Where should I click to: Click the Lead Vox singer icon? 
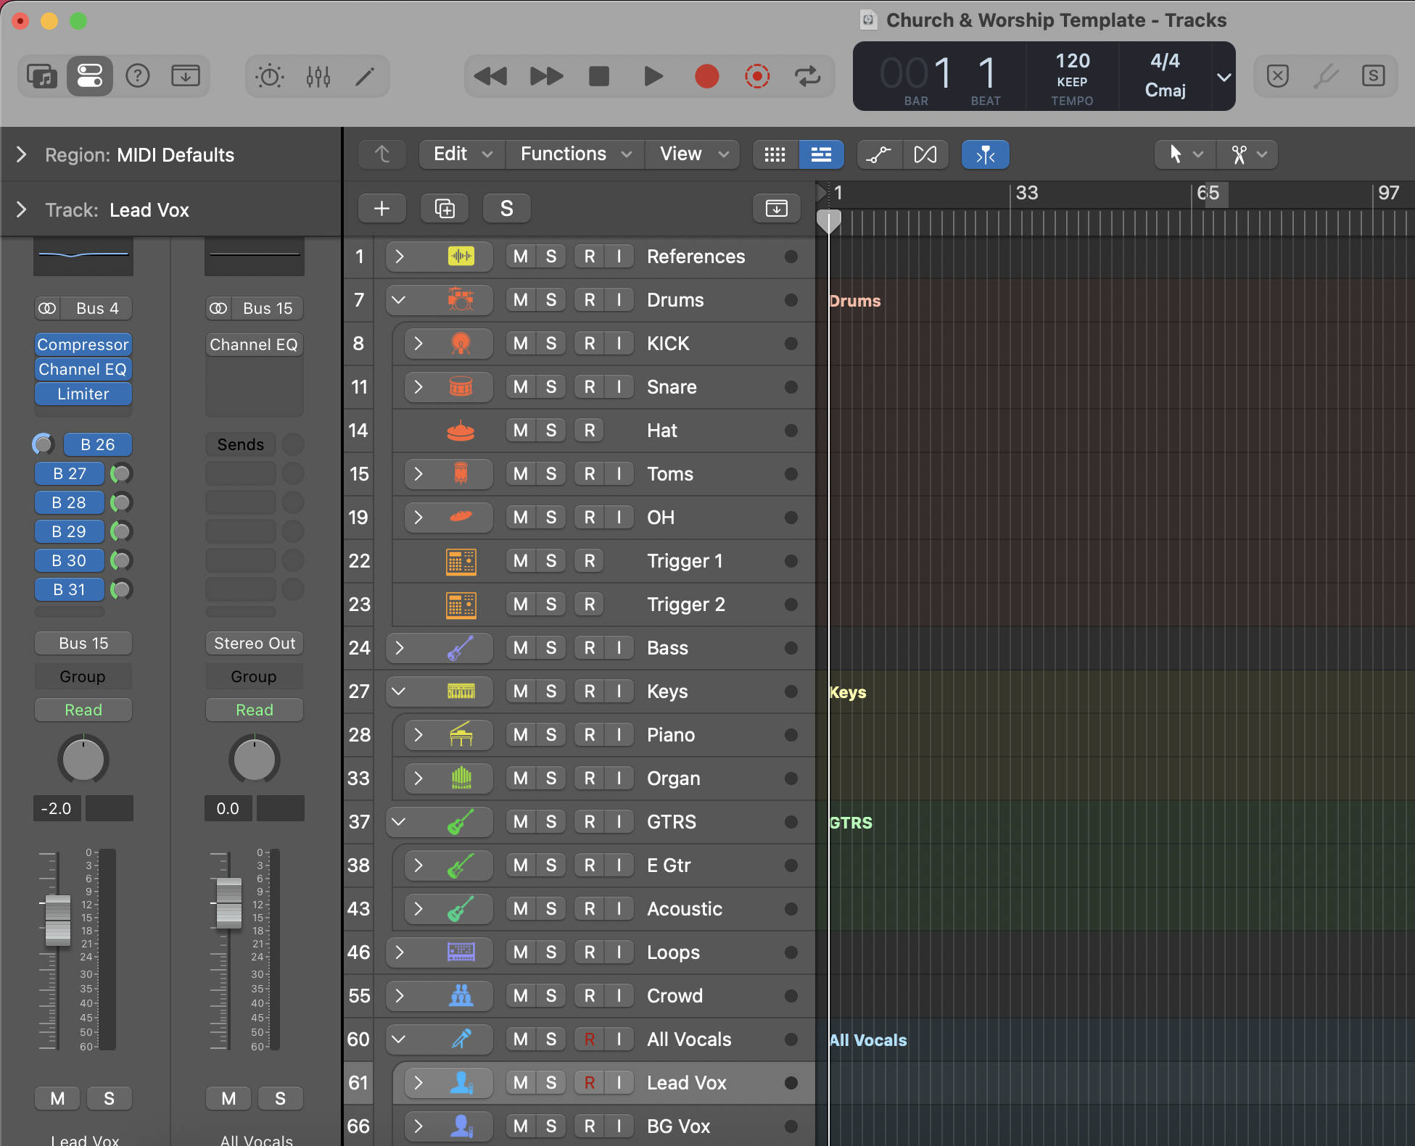461,1082
